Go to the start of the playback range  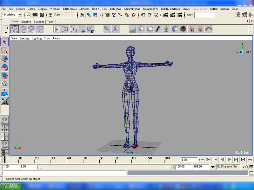201,160
